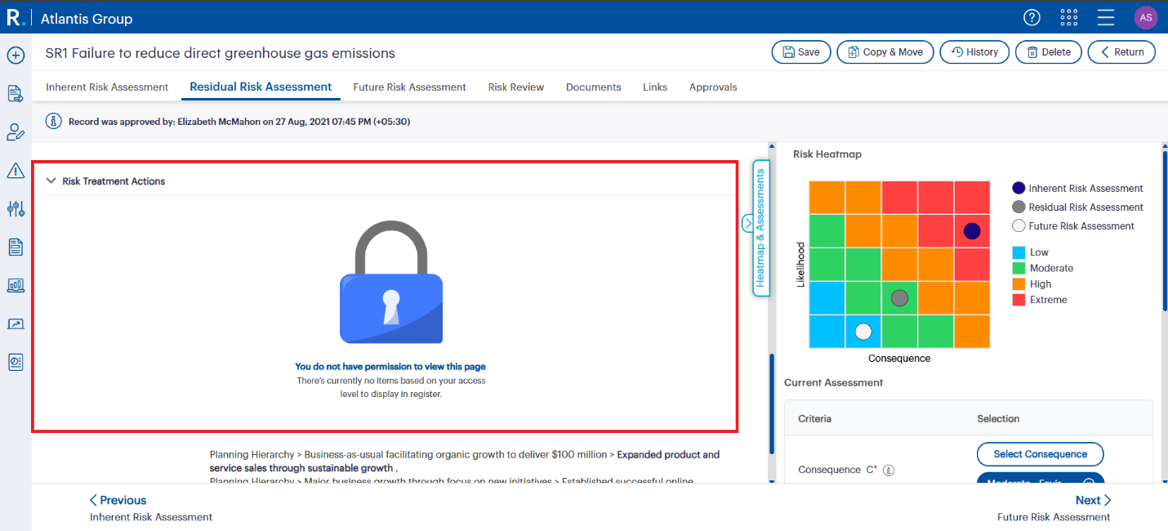Open the record History
This screenshot has height=531, width=1168.
click(974, 52)
